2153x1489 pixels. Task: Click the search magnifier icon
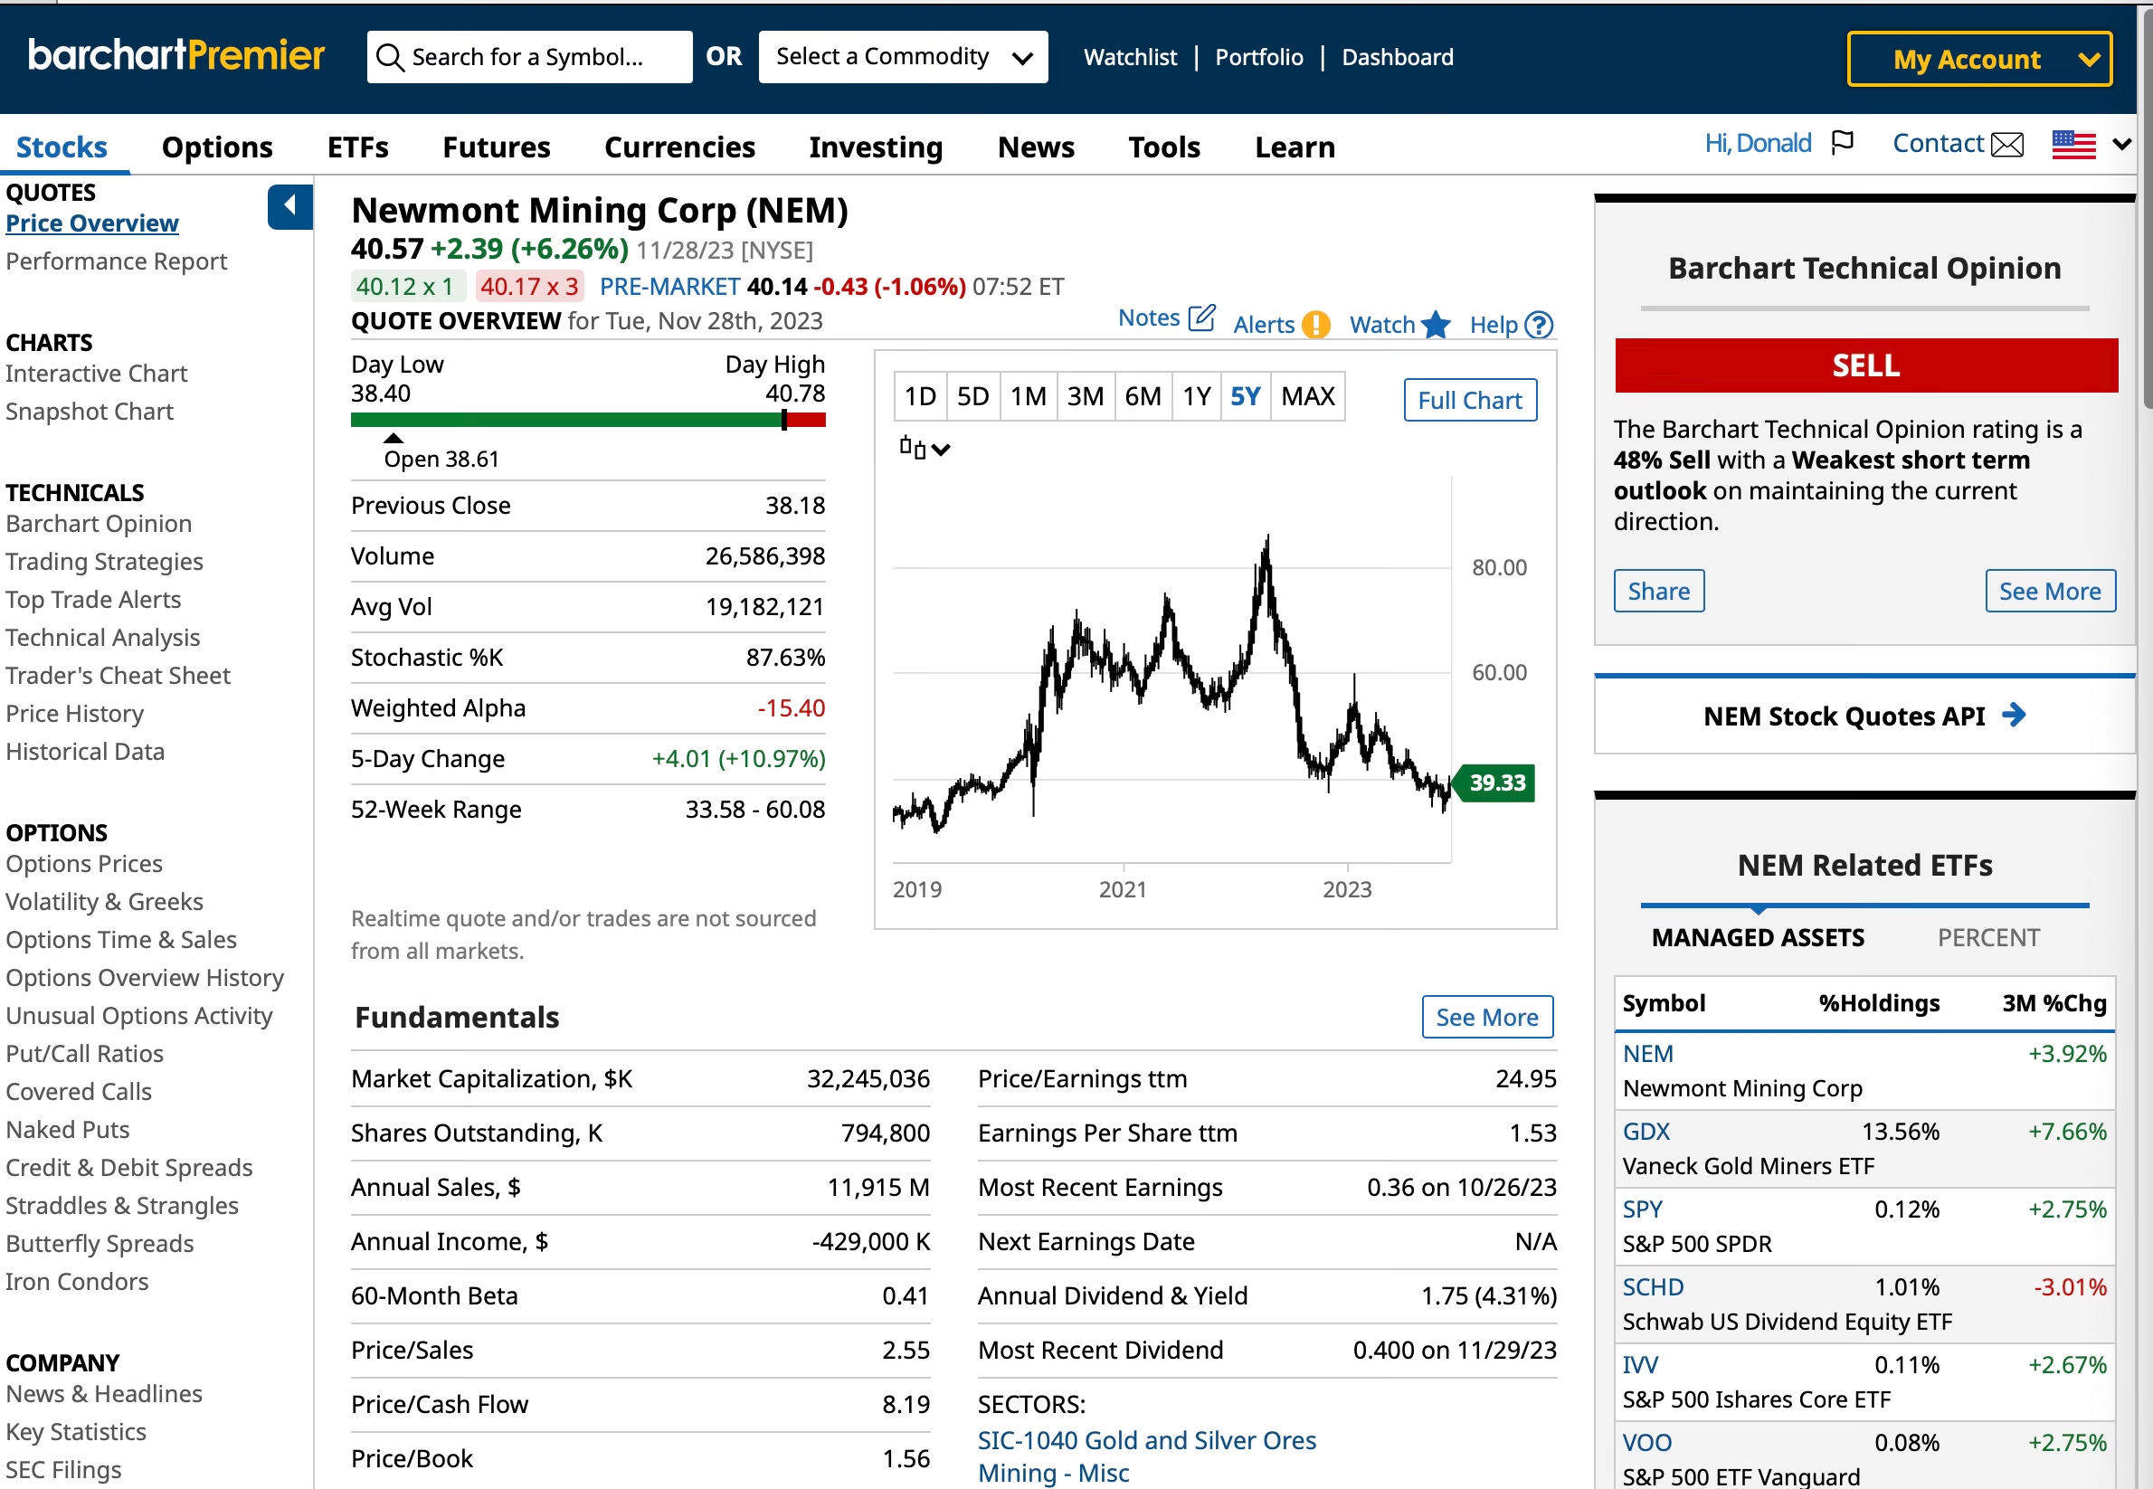click(x=389, y=57)
